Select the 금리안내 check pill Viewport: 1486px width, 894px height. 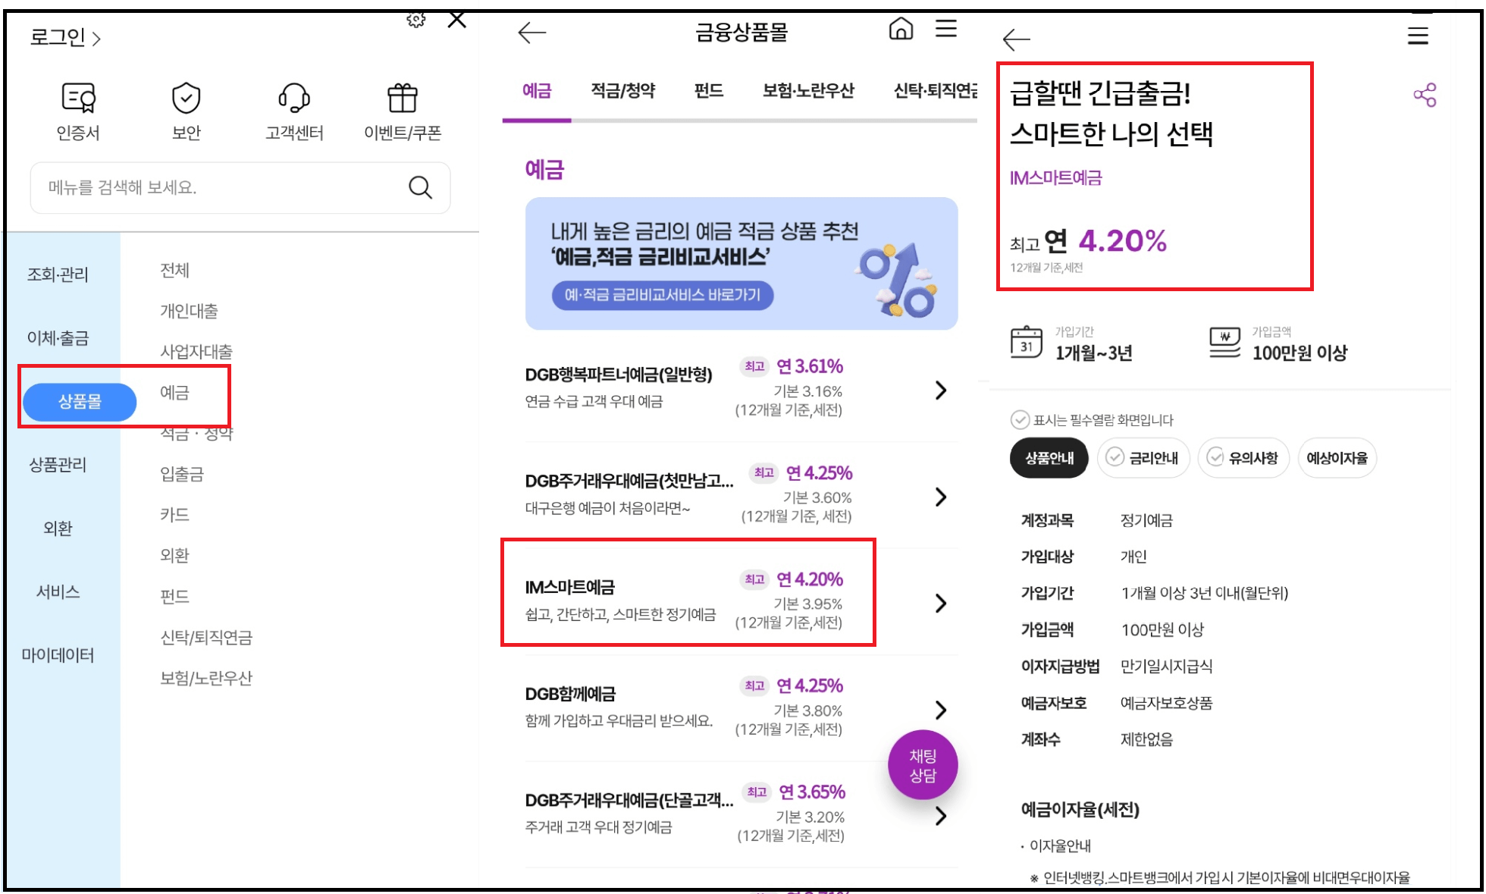coord(1143,458)
